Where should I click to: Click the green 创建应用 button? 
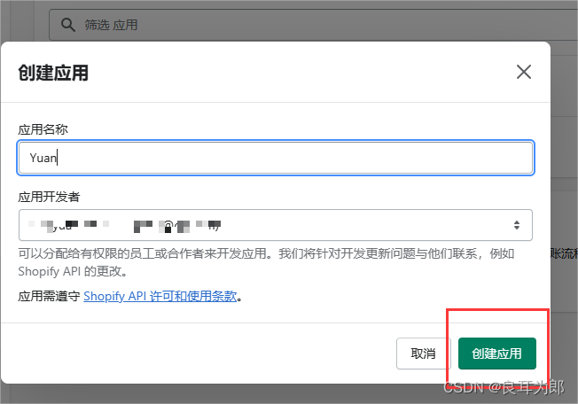point(497,353)
